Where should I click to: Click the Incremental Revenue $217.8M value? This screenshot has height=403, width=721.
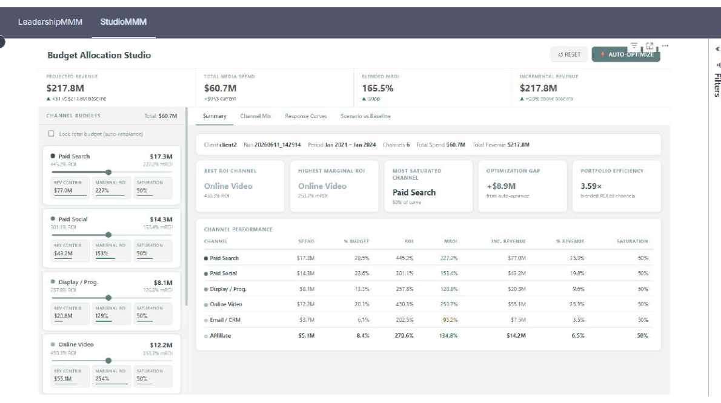tap(538, 88)
